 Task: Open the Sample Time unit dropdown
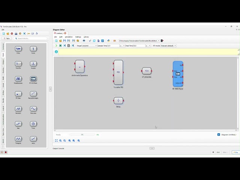point(123,46)
